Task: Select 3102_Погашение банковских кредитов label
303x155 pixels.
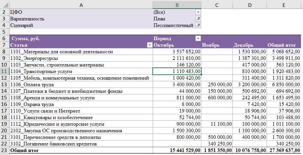Action: [81, 144]
